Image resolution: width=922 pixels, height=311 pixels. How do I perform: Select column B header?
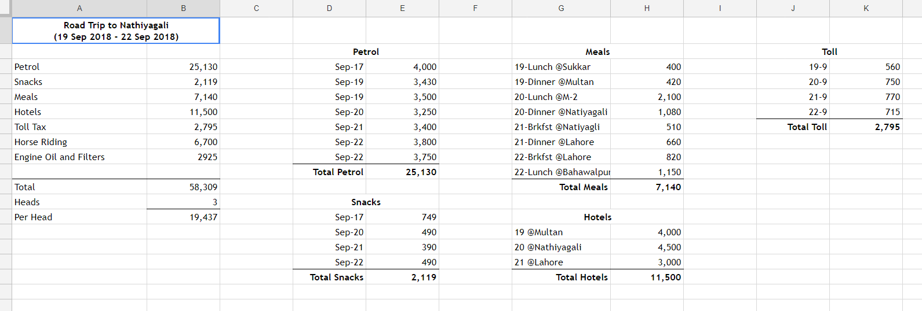[184, 8]
